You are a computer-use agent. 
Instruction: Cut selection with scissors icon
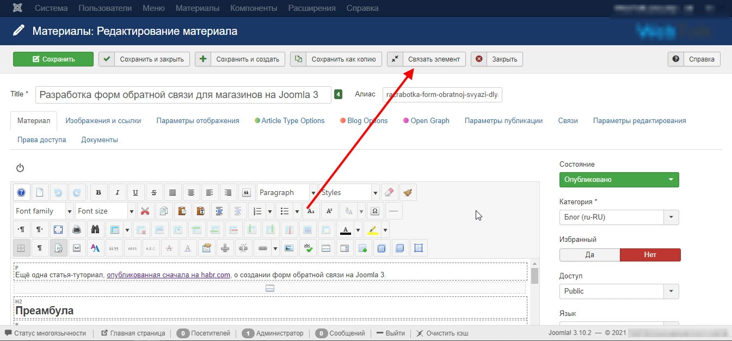pos(145,211)
